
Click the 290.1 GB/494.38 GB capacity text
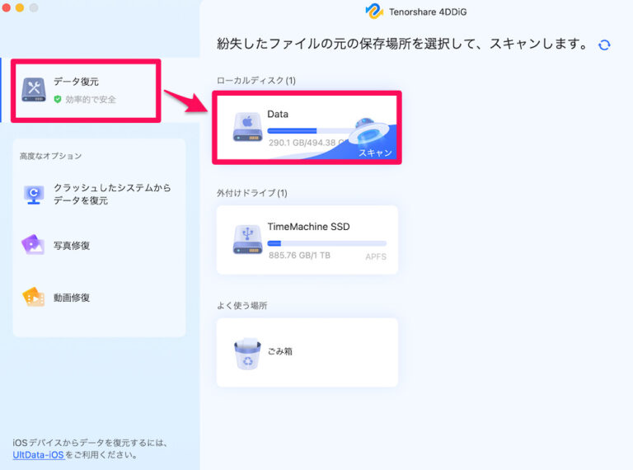[x=307, y=143]
